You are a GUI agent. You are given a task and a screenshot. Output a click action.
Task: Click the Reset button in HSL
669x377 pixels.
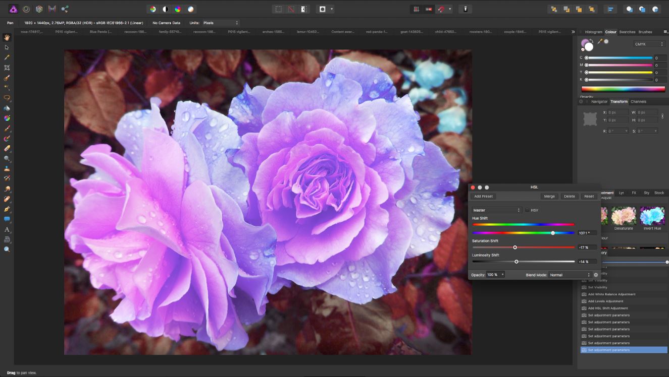tap(589, 197)
